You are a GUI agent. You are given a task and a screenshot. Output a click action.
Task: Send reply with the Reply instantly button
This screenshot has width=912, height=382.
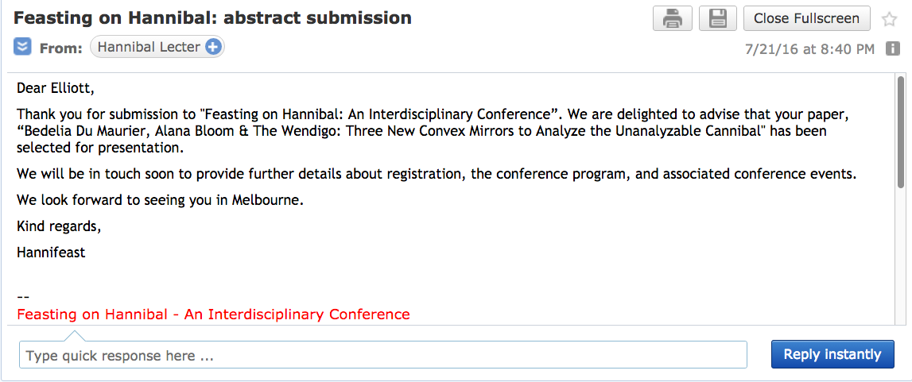(832, 354)
